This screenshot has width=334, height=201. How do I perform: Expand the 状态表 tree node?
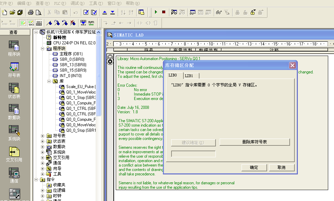(x=43, y=141)
